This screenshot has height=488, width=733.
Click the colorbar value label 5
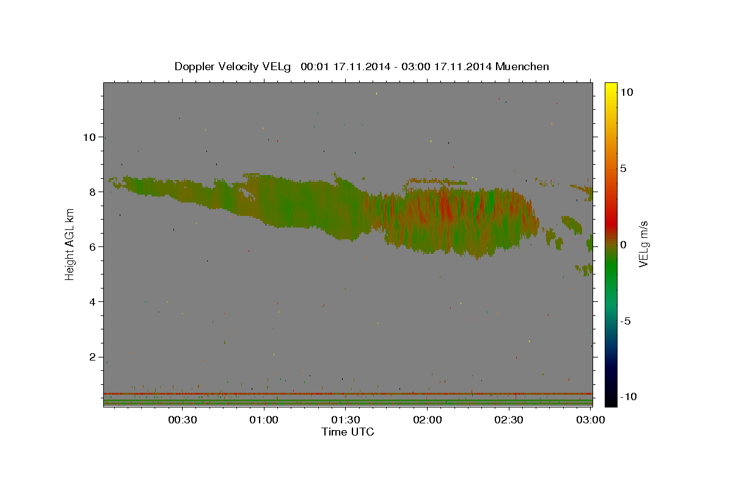[623, 168]
